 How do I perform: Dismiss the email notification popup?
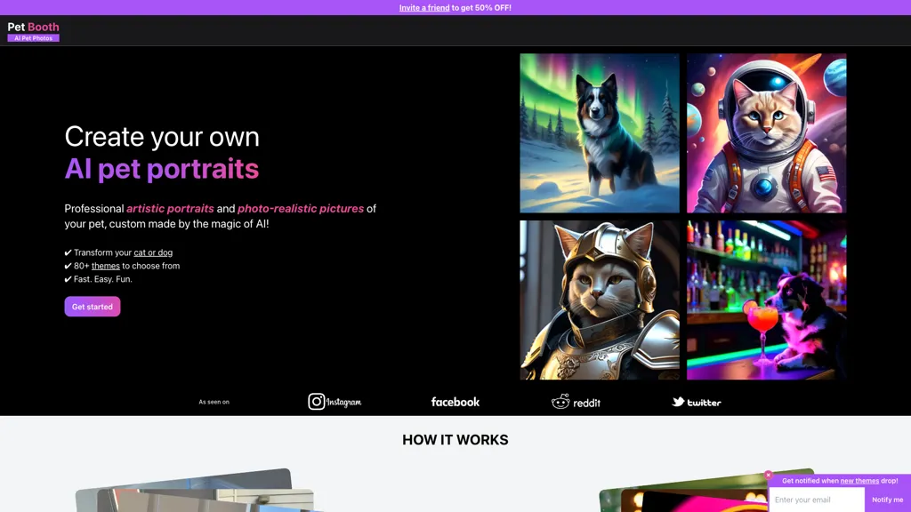tap(768, 475)
